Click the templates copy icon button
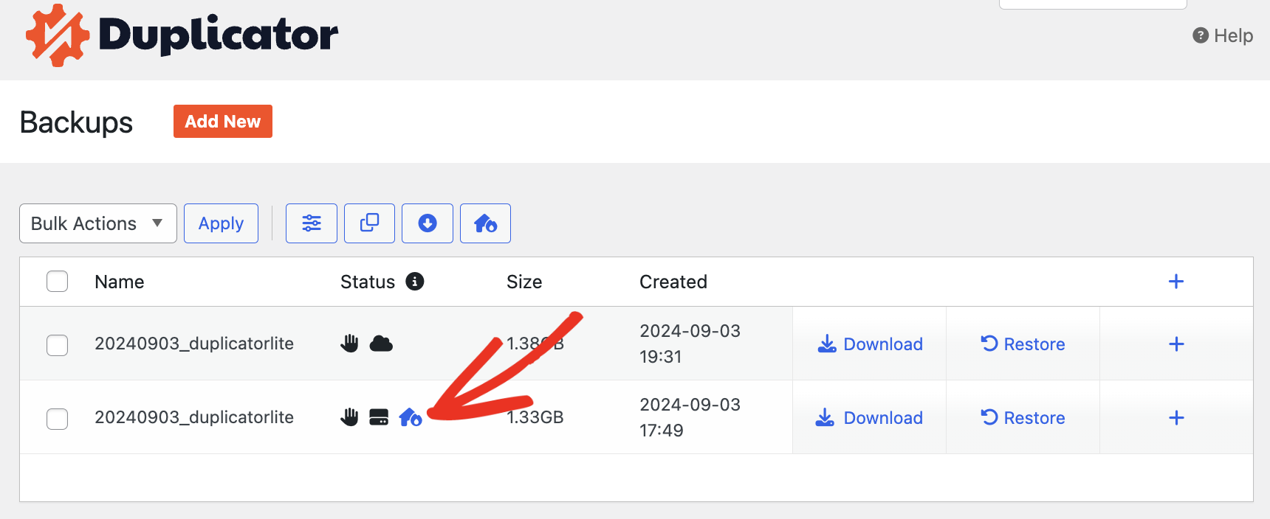The image size is (1270, 519). coord(369,223)
